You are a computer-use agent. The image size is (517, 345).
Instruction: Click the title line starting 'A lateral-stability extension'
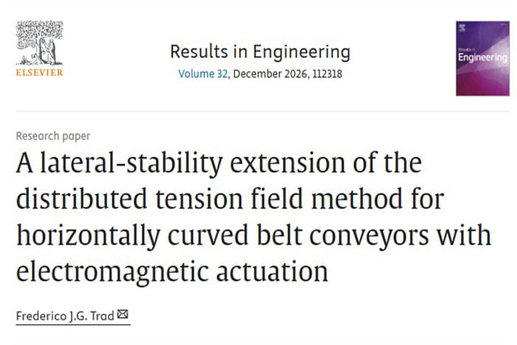point(219,163)
